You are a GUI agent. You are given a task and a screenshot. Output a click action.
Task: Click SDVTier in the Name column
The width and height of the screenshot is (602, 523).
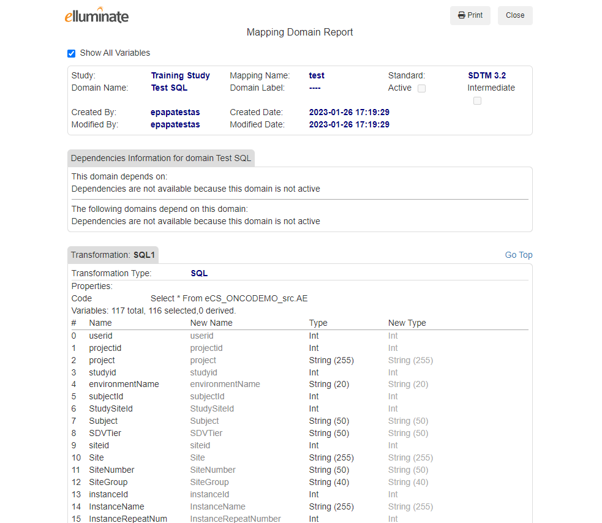click(105, 433)
